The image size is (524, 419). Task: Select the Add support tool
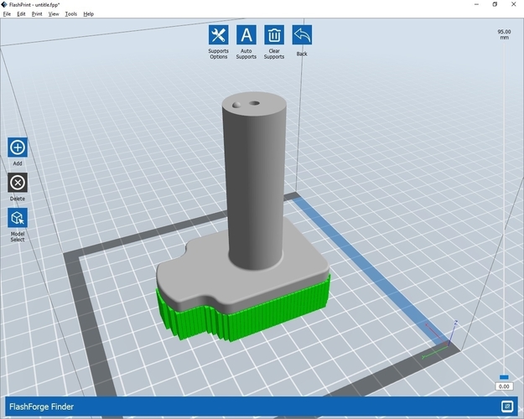pos(18,147)
